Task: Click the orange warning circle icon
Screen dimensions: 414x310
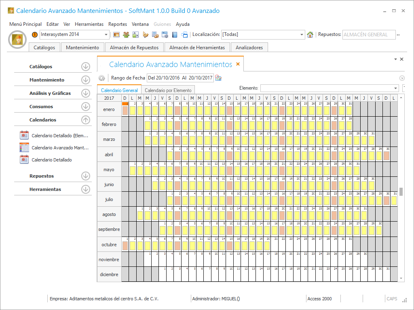Action: pyautogui.click(x=35, y=35)
